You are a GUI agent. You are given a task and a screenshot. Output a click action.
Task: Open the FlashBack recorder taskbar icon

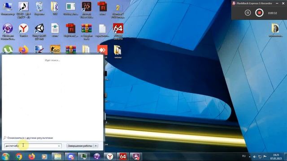[x=136, y=157]
